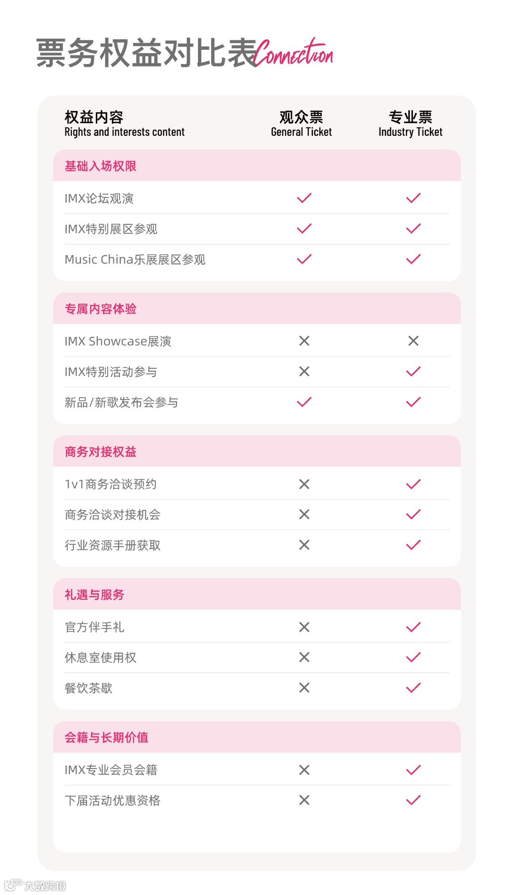Select the 商务对接权益 section header
Viewport: 508px width, 895px height.
[x=257, y=451]
